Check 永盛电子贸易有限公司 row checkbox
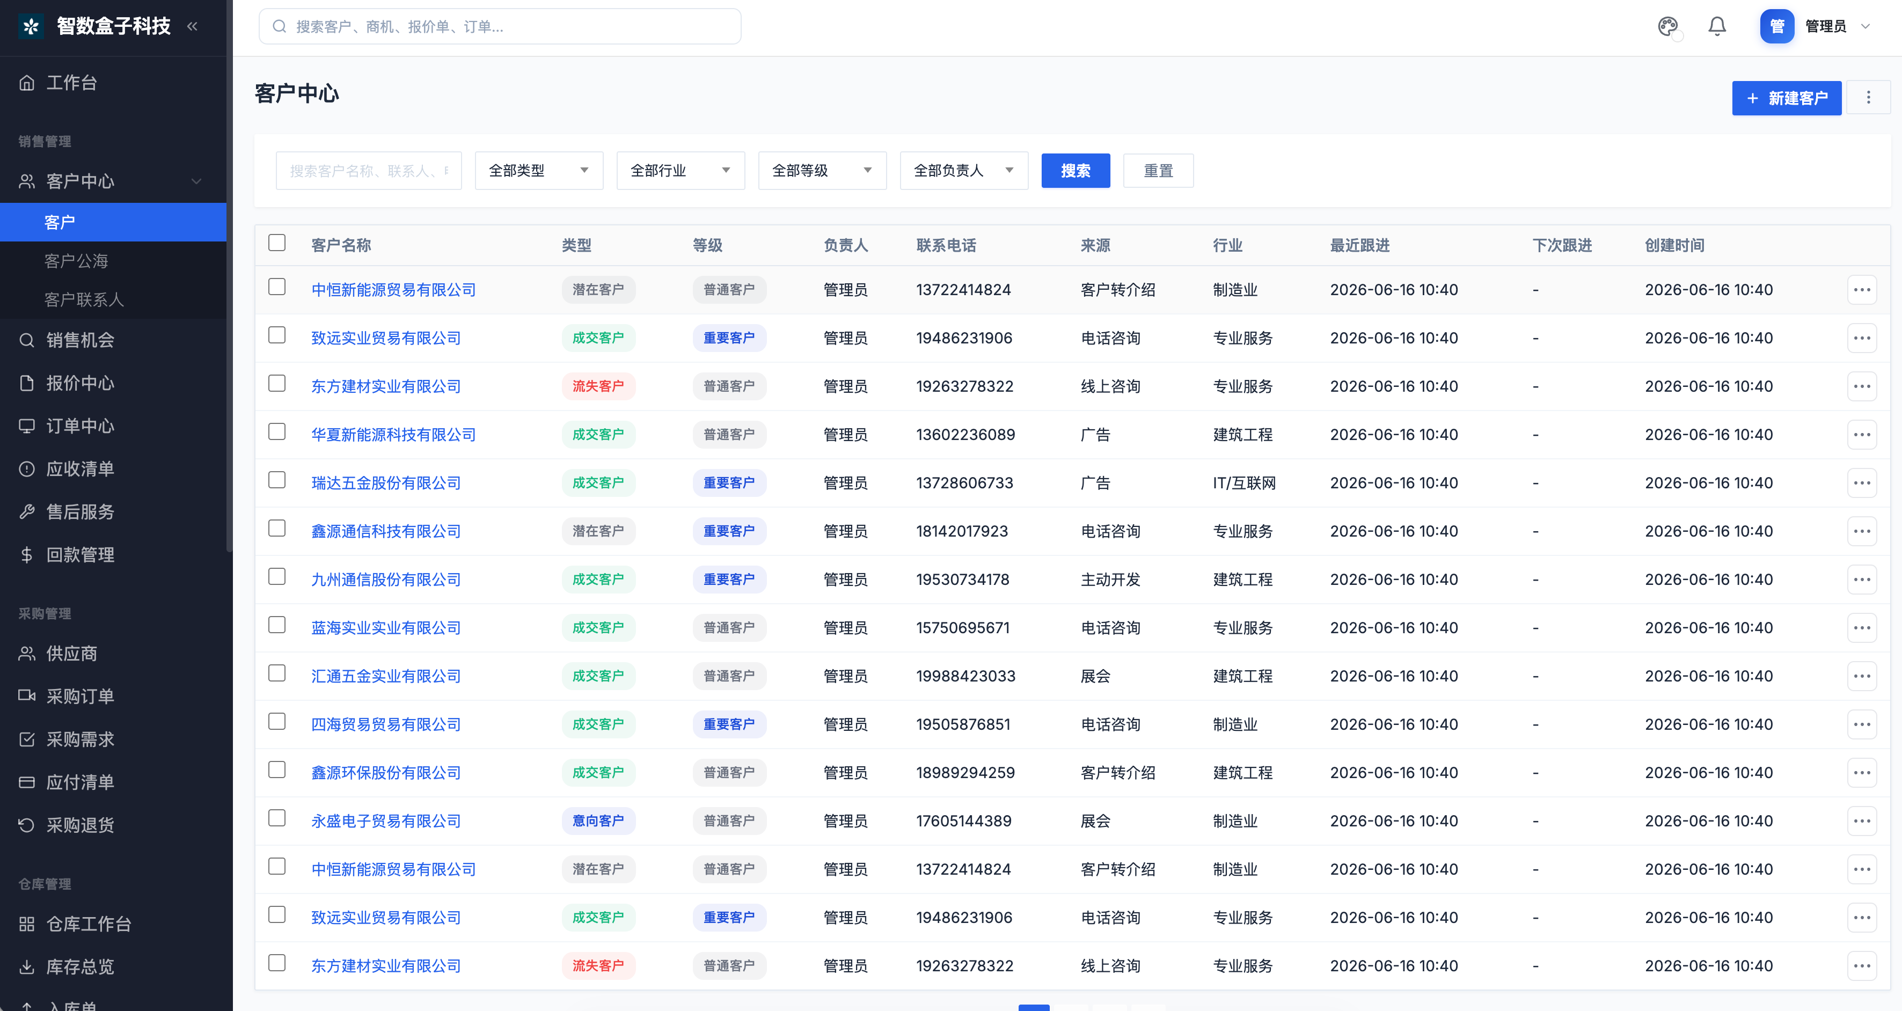This screenshot has height=1011, width=1902. [277, 817]
